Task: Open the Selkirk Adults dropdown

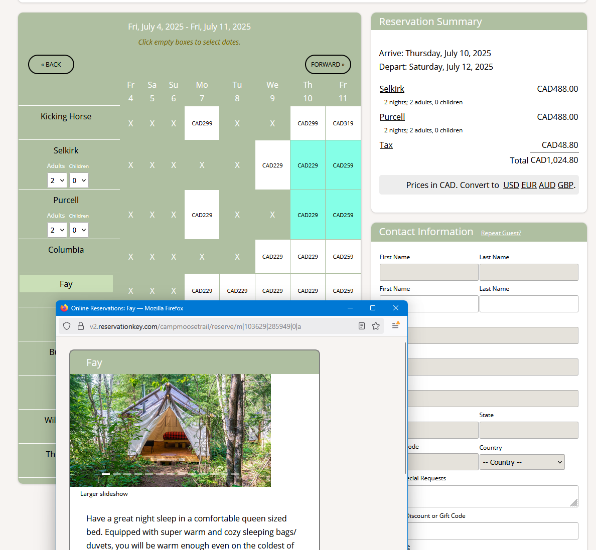Action: tap(57, 180)
